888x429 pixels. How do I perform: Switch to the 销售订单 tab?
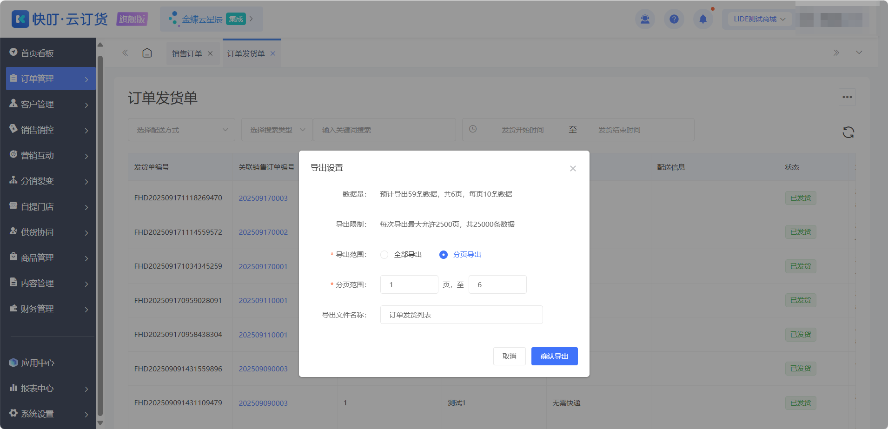pyautogui.click(x=187, y=54)
